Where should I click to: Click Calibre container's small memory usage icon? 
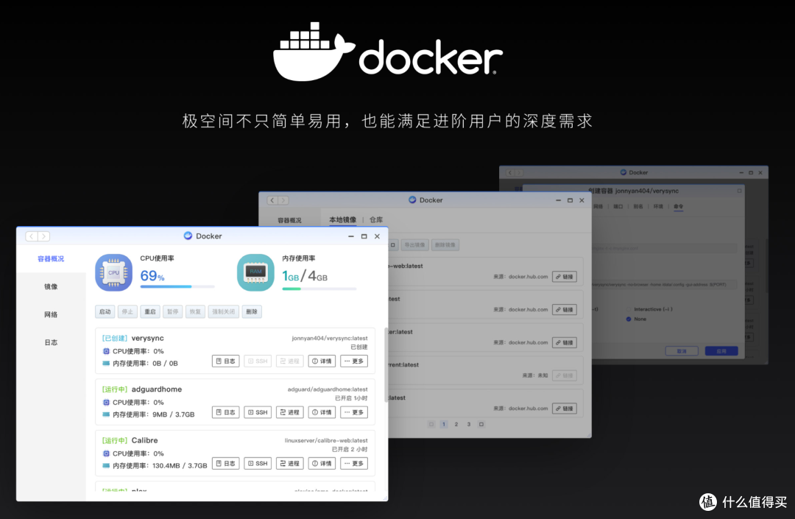pyautogui.click(x=106, y=466)
